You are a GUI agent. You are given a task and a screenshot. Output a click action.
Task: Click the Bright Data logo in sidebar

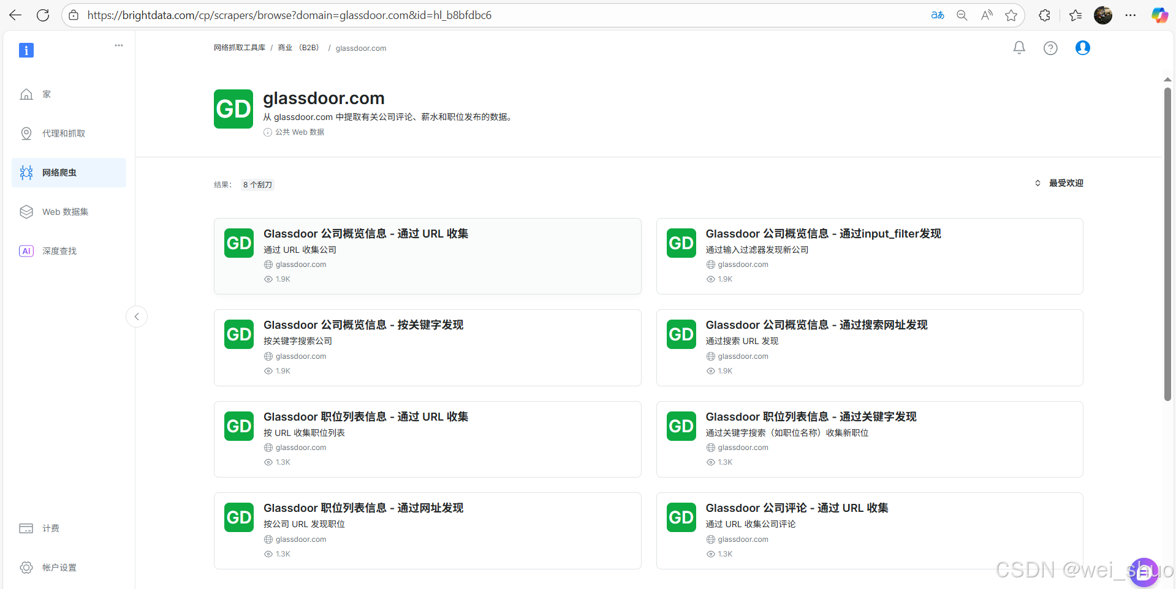click(26, 50)
